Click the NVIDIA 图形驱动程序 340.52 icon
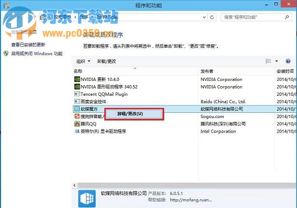The height and width of the screenshot is (208, 297). [77, 87]
